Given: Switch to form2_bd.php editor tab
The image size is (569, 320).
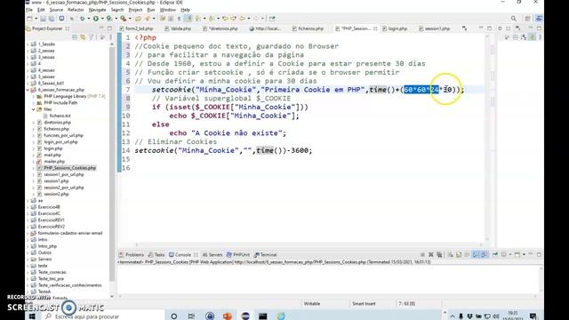Looking at the screenshot, I should click(136, 28).
